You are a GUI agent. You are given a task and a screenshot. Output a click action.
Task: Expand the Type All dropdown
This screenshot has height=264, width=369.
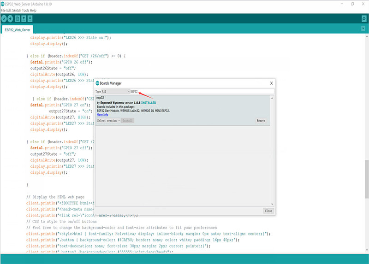[116, 92]
